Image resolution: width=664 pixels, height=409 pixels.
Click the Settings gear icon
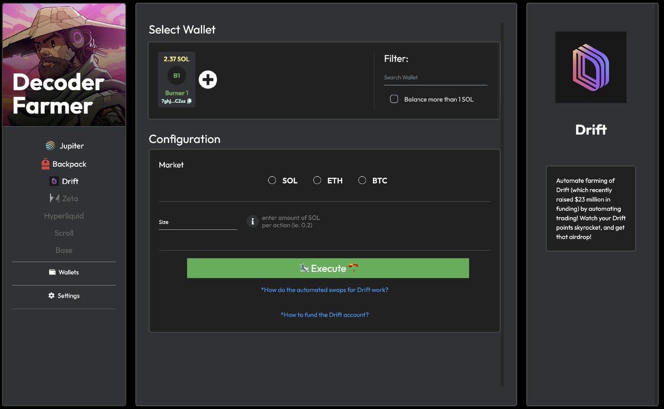pos(51,296)
